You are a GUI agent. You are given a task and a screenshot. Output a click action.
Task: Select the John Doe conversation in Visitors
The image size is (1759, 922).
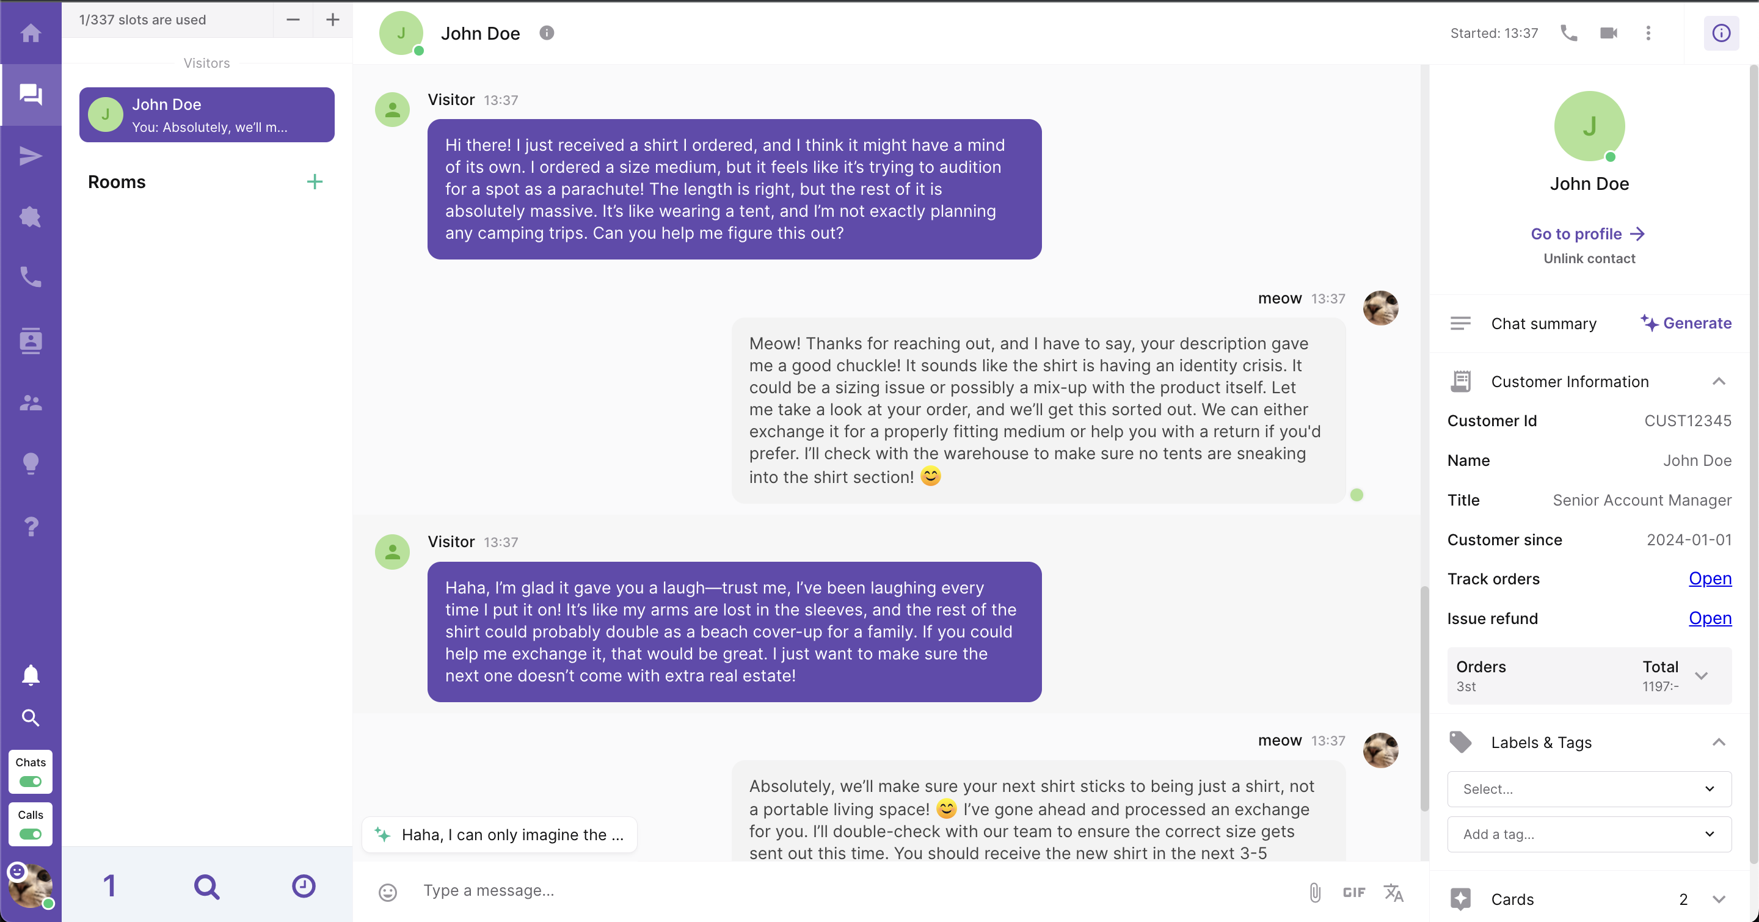[206, 115]
